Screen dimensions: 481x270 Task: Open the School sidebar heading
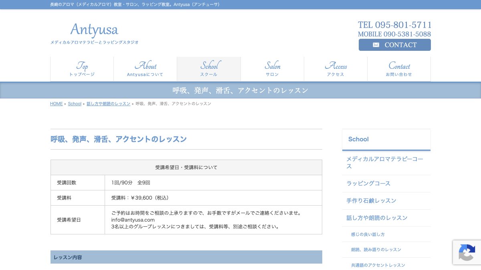[386, 139]
